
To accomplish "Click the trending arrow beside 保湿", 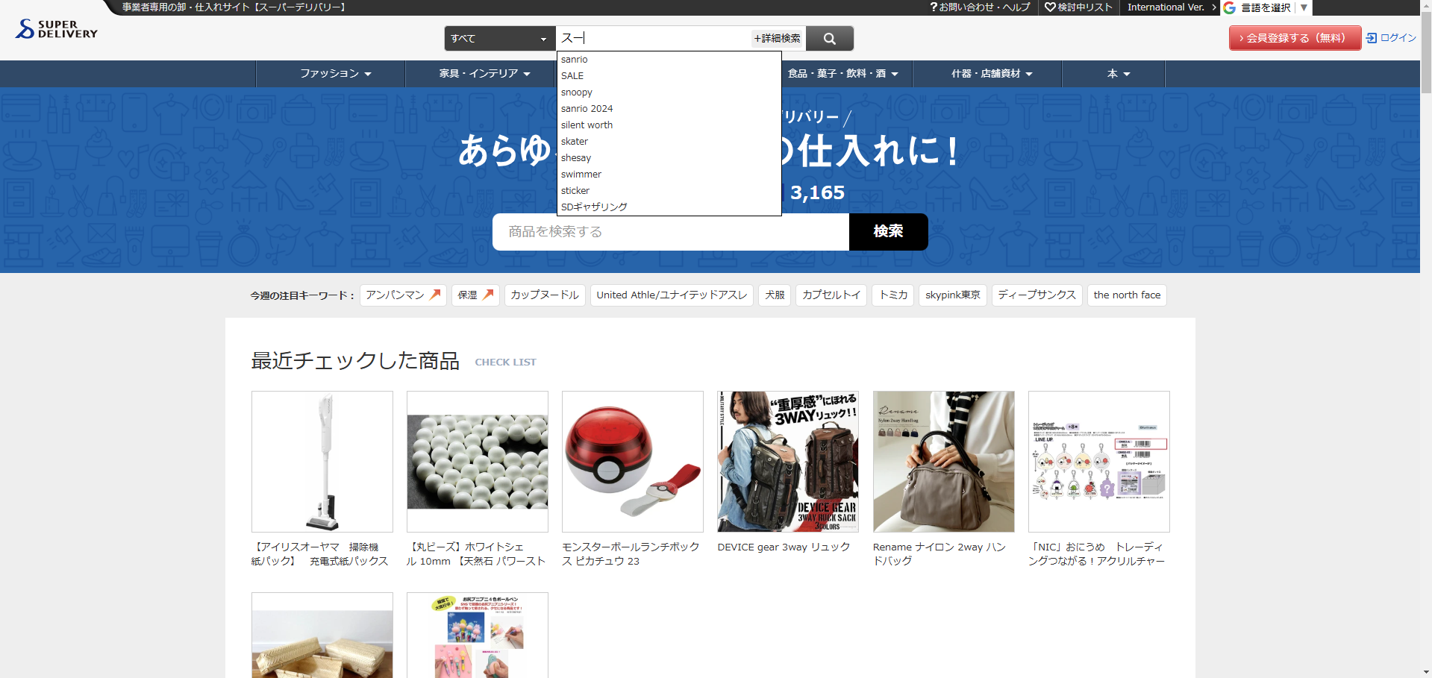I will (488, 295).
